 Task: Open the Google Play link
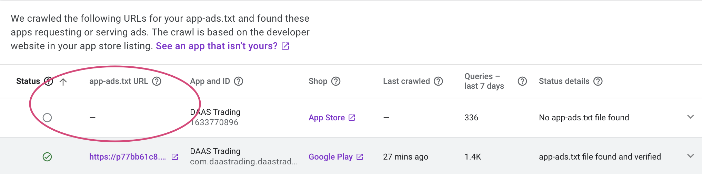(330, 157)
